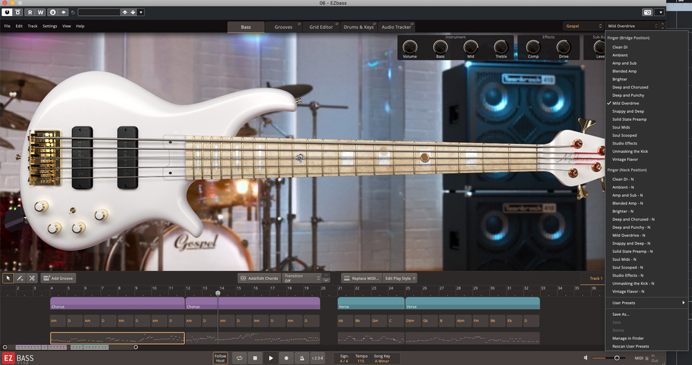Select the Track 1 tab

(595, 278)
